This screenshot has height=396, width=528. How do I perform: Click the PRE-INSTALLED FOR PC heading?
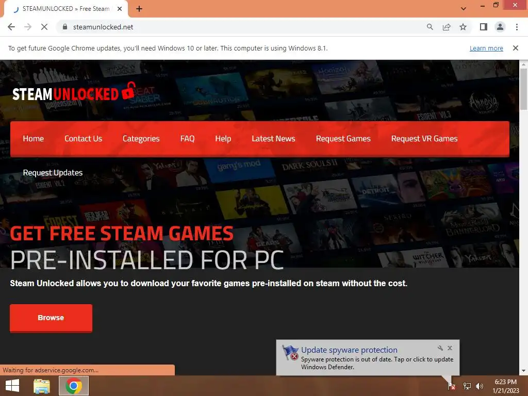(147, 260)
